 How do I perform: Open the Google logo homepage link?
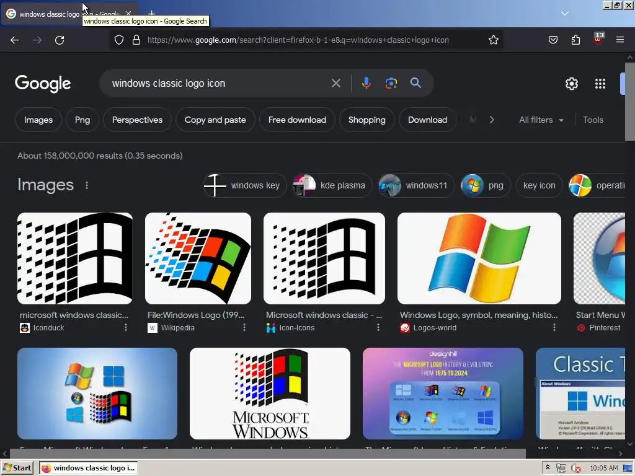[43, 84]
